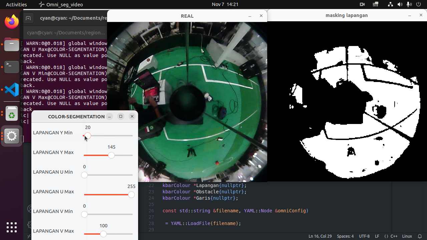Image resolution: width=427 pixels, height=240 pixels.
Task: Click the LAPANGAN U Min slider handle
Action: pyautogui.click(x=84, y=175)
